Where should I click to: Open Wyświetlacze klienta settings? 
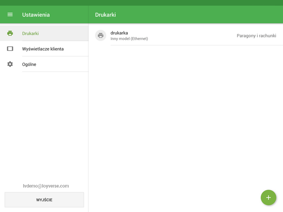pyautogui.click(x=43, y=49)
